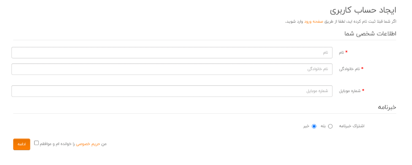The image size is (412, 165).
Task: Click the red asterisk beside 'نام خانوادگی'
Action: [362, 68]
